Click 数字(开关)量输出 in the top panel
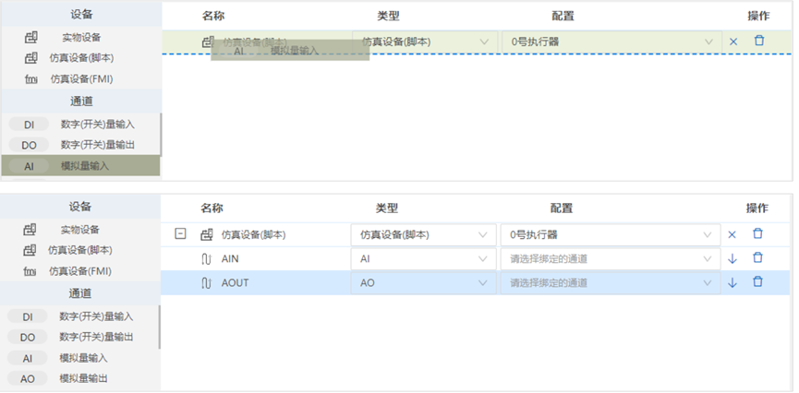 pyautogui.click(x=98, y=145)
